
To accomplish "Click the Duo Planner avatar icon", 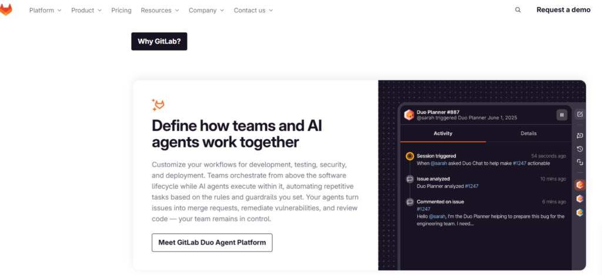I will pyautogui.click(x=409, y=115).
